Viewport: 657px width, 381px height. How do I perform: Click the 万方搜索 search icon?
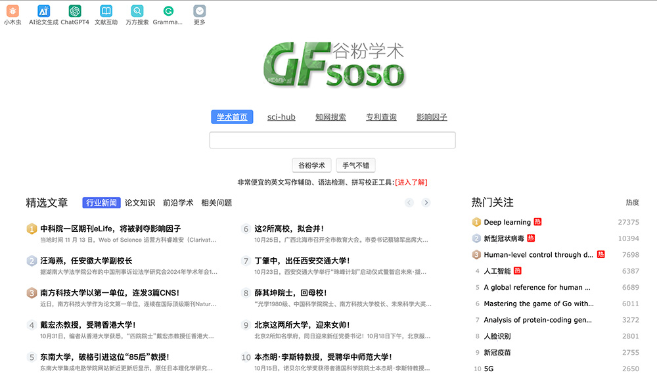coord(137,11)
